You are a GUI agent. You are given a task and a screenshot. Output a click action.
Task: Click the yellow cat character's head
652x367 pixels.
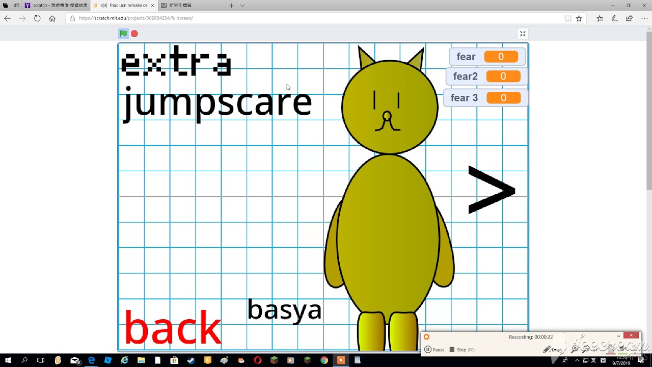[x=390, y=106]
